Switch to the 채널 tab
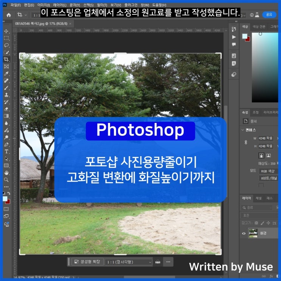 pos(258,198)
